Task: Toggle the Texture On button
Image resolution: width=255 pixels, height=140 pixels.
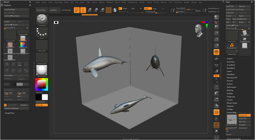Action: click(x=244, y=115)
